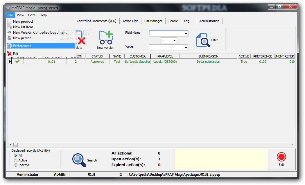Click the SUBMREASON column header

[x=208, y=56]
